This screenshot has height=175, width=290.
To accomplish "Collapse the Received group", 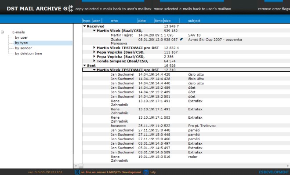I will point(84,26).
